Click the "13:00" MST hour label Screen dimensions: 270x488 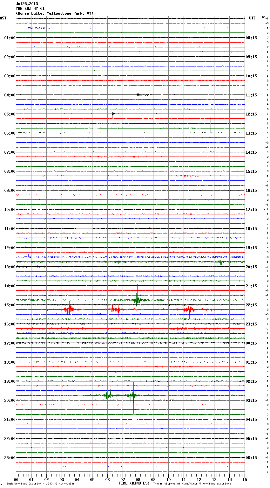point(10,267)
